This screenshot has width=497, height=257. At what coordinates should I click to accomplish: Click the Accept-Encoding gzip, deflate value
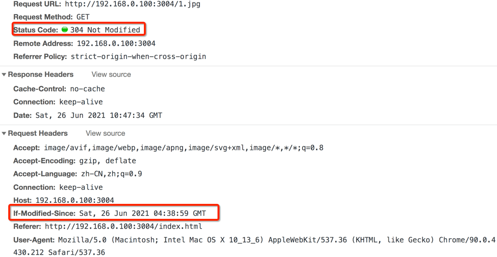click(108, 161)
